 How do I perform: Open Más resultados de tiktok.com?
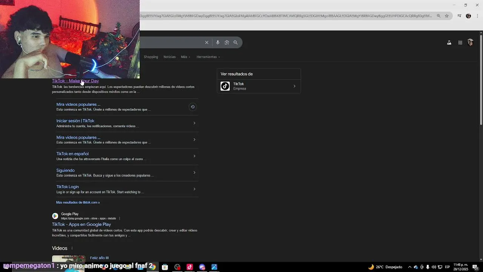pos(78,202)
